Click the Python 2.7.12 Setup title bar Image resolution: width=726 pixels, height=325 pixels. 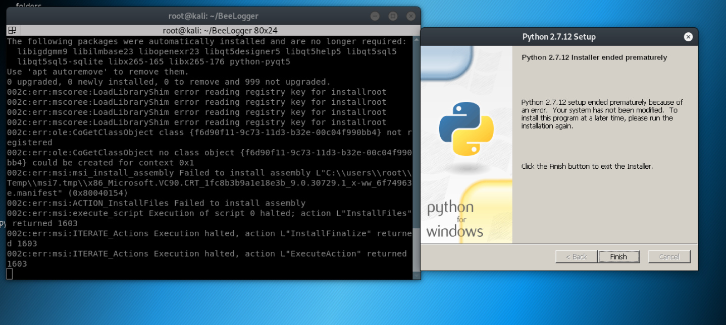(x=558, y=37)
